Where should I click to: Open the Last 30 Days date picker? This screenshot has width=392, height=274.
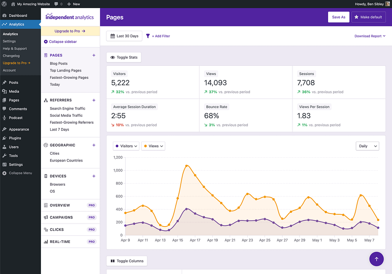pyautogui.click(x=124, y=36)
